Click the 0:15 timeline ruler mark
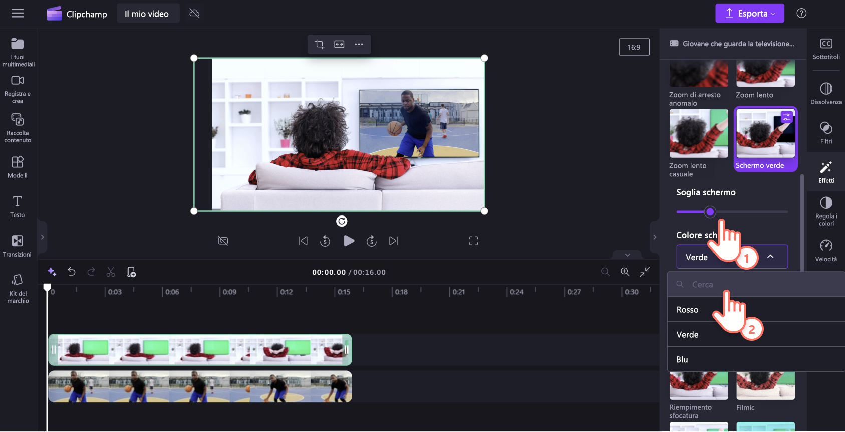Viewport: 845px width, 432px height. pyautogui.click(x=344, y=292)
